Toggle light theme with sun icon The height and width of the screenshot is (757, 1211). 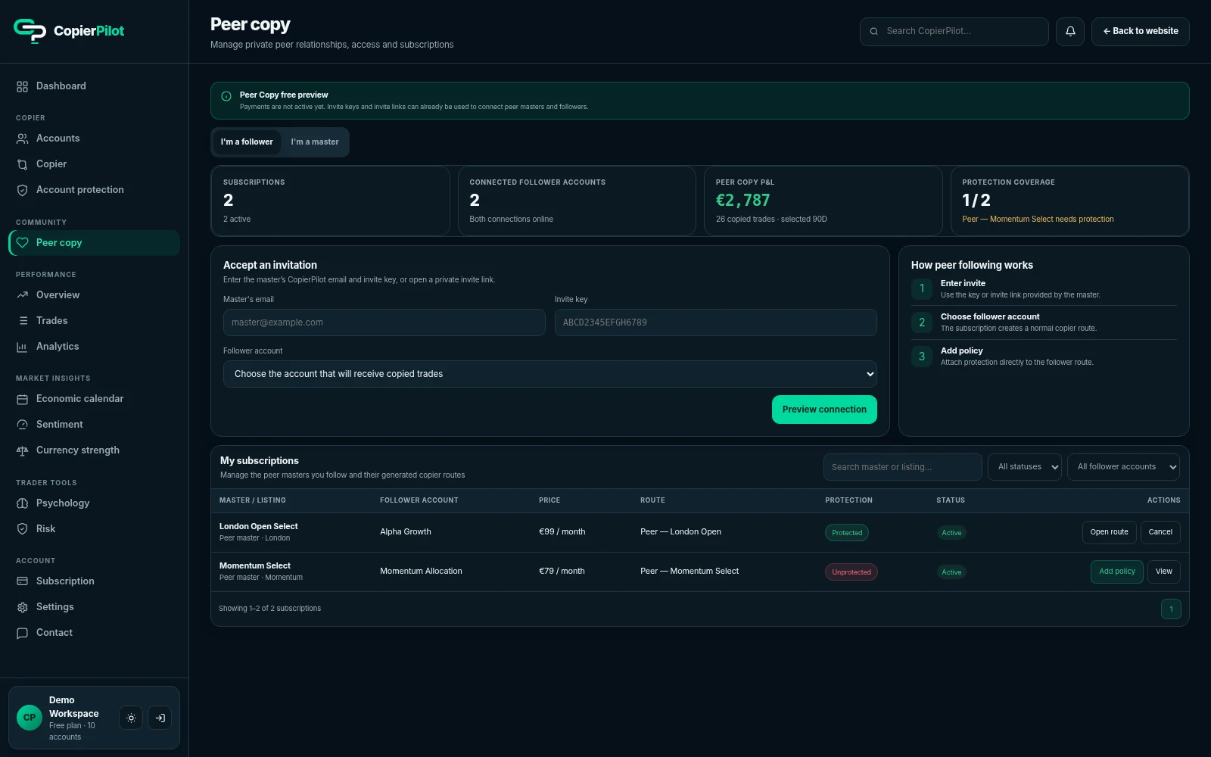point(131,718)
